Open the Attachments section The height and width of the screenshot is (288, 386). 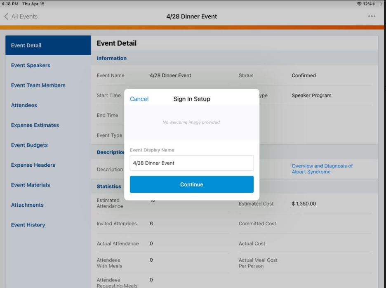[27, 205]
